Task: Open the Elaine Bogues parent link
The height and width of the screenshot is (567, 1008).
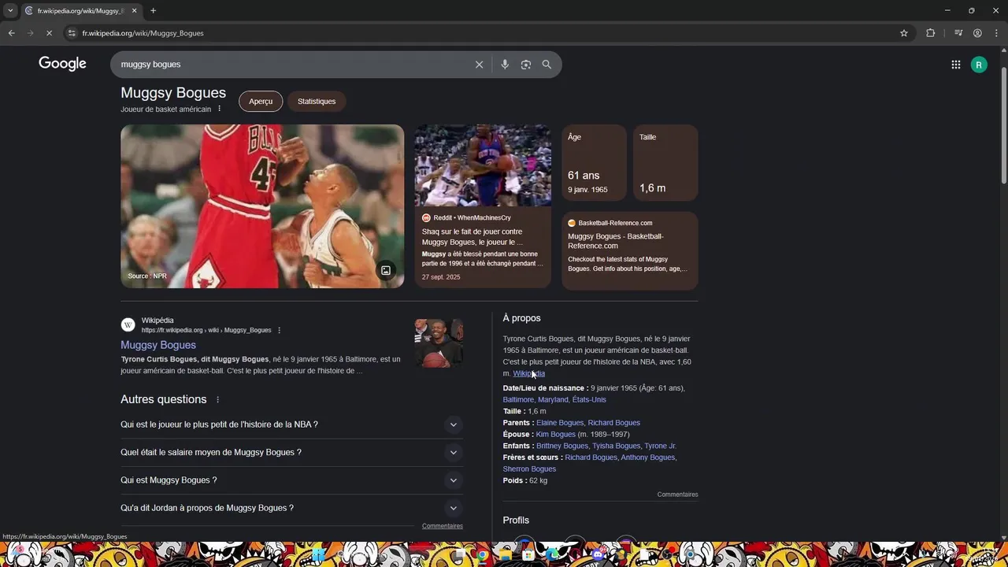Action: 560,423
